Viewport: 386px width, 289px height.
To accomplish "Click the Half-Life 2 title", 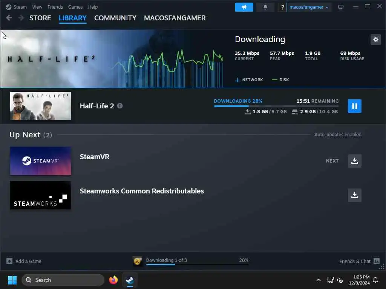I will click(97, 106).
